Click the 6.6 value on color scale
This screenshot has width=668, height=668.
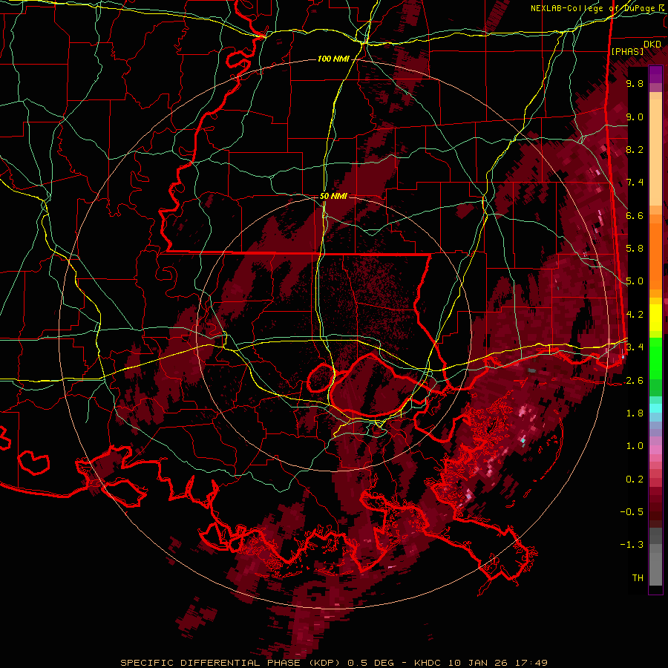tap(635, 216)
